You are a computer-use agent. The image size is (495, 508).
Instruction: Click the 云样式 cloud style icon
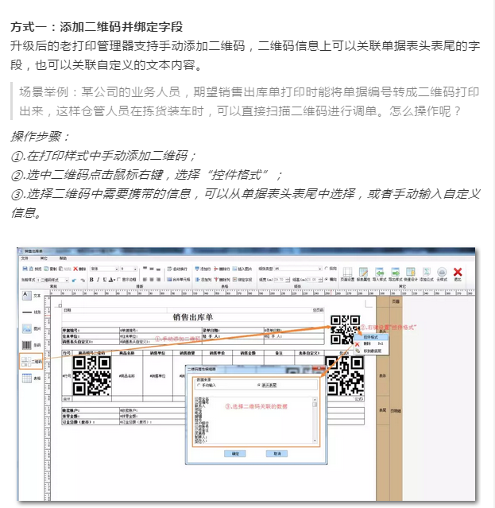443,272
